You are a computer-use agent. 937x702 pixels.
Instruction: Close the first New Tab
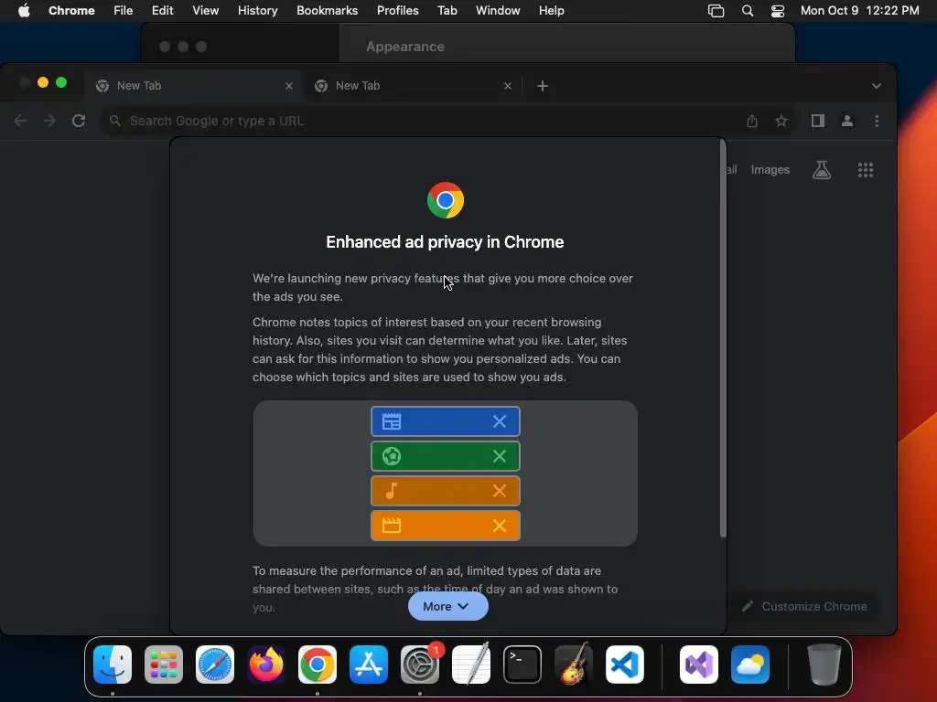tap(289, 86)
